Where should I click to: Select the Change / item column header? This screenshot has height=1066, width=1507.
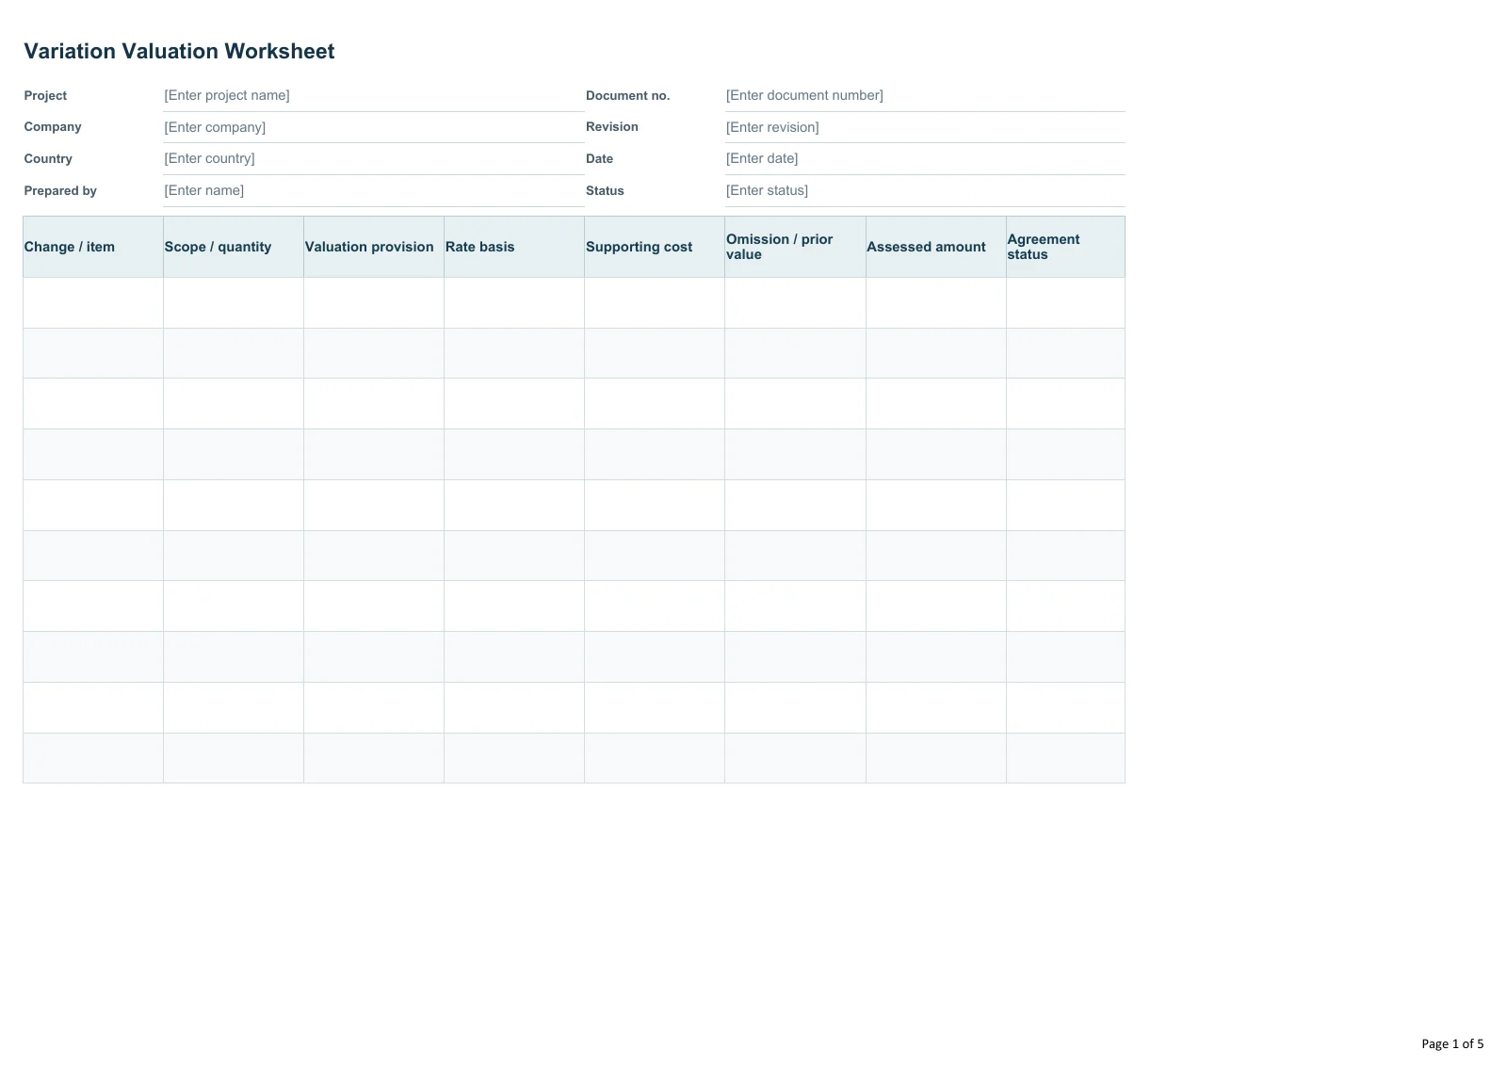[x=93, y=247]
